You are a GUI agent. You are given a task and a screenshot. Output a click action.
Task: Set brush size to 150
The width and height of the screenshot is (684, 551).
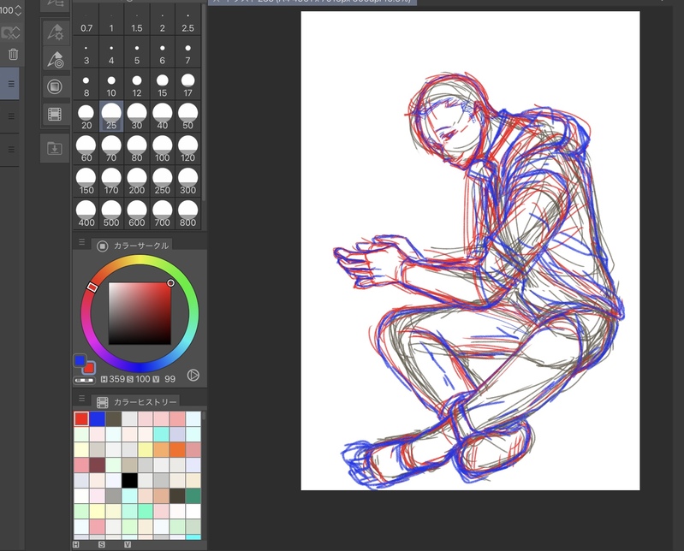pos(86,181)
